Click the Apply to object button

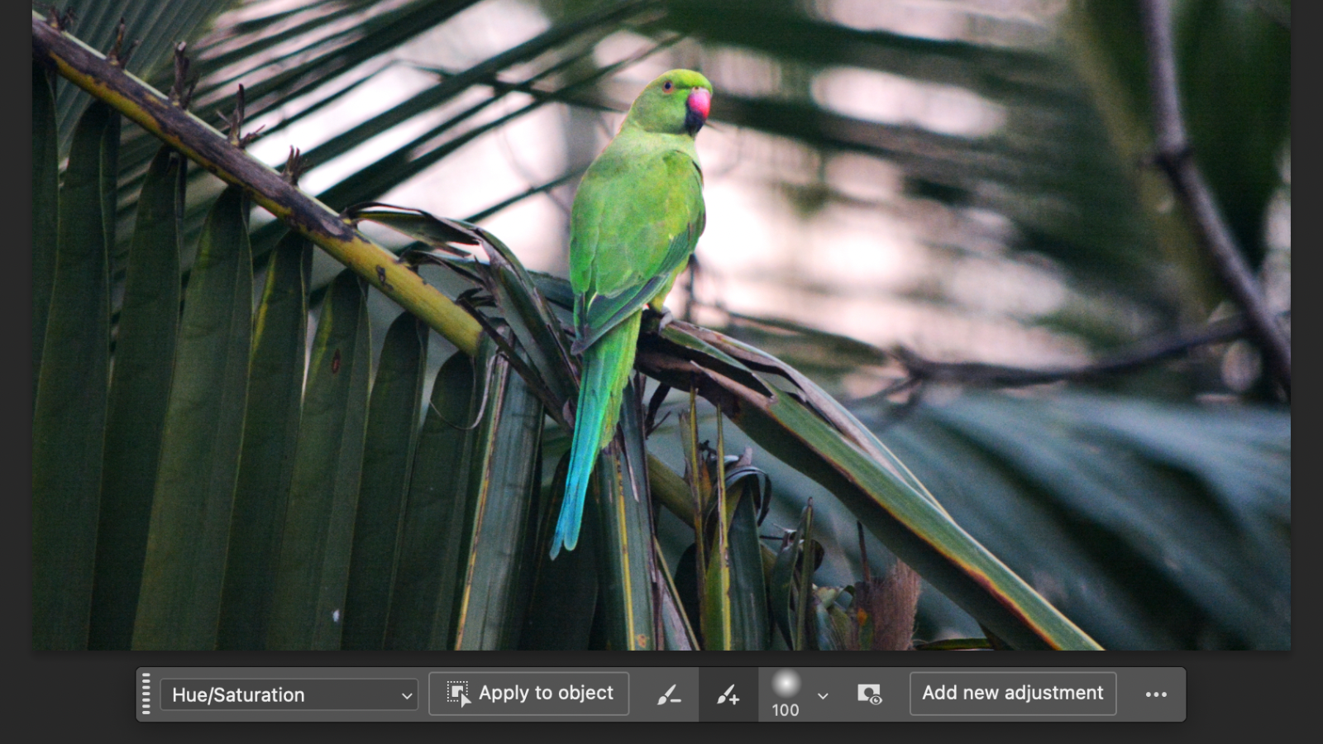tap(529, 693)
